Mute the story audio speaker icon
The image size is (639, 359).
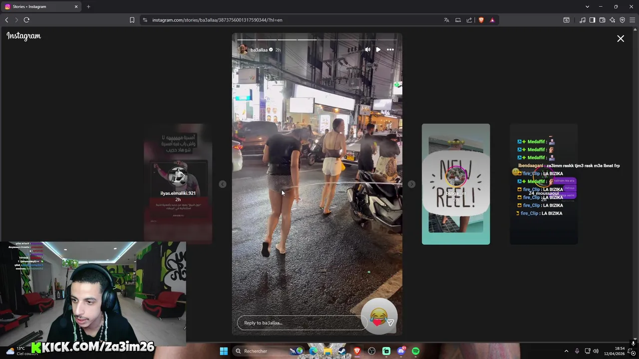368,49
